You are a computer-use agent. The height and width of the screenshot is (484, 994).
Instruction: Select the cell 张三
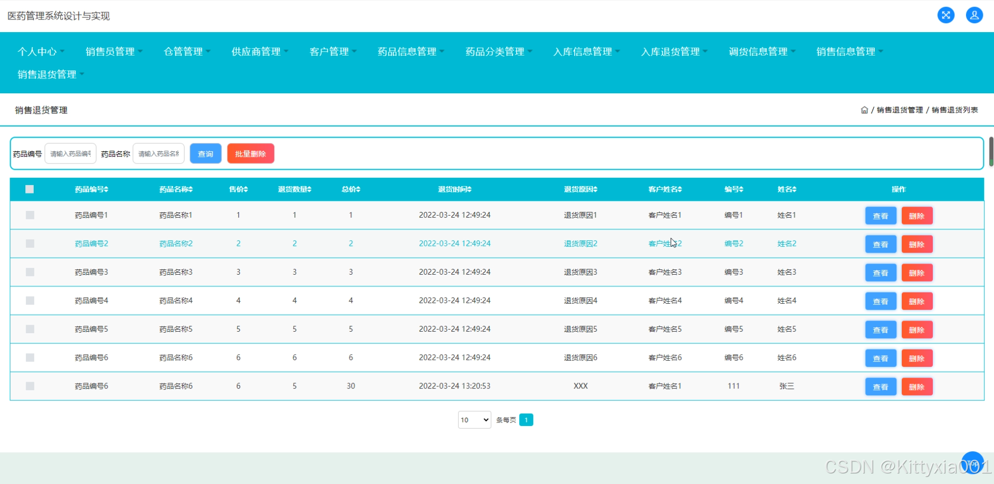[787, 386]
